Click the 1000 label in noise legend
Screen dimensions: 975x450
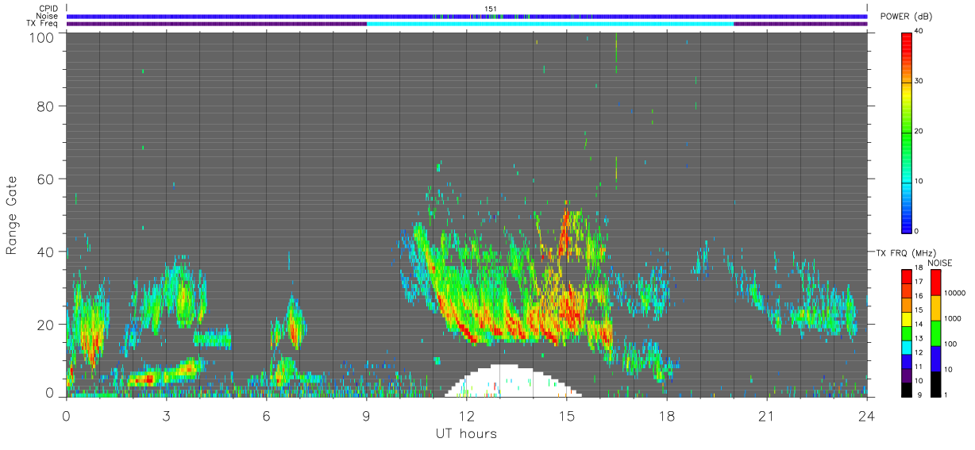(x=953, y=318)
